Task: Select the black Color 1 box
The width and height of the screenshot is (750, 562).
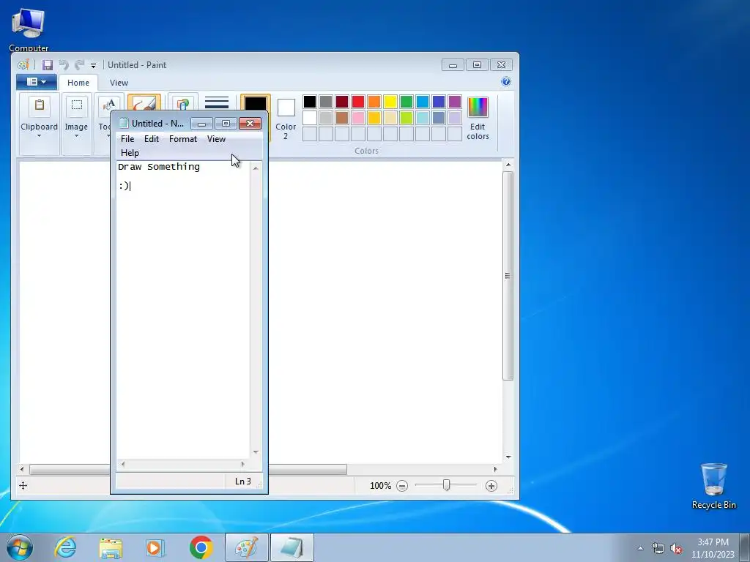Action: (256, 103)
